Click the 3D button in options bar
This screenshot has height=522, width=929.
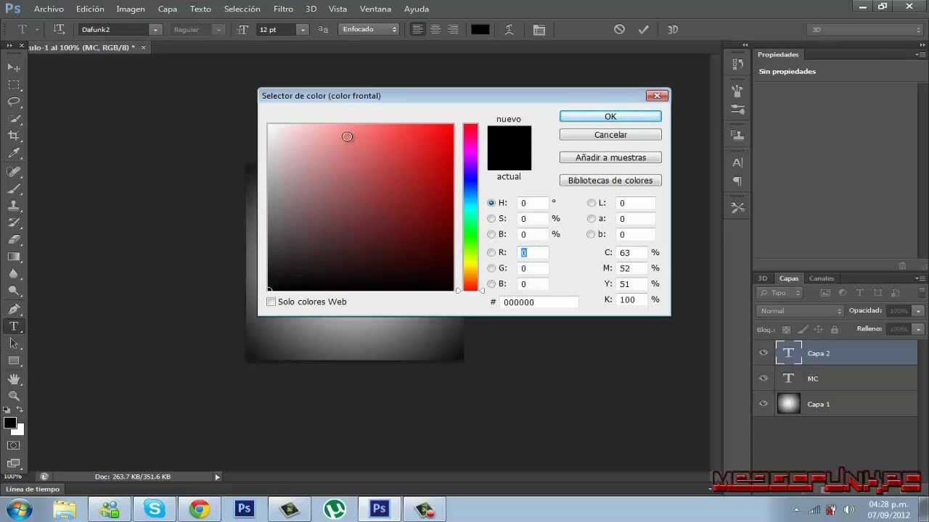pyautogui.click(x=673, y=30)
